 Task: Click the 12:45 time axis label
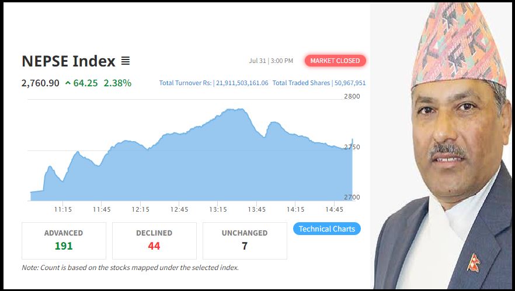(x=179, y=209)
